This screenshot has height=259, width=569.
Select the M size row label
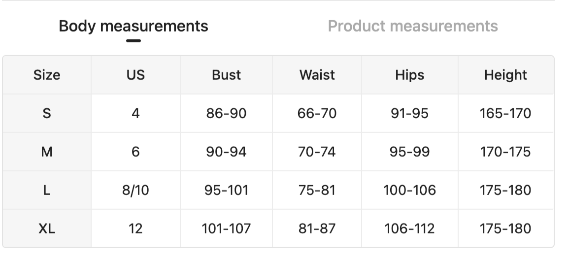tap(47, 152)
